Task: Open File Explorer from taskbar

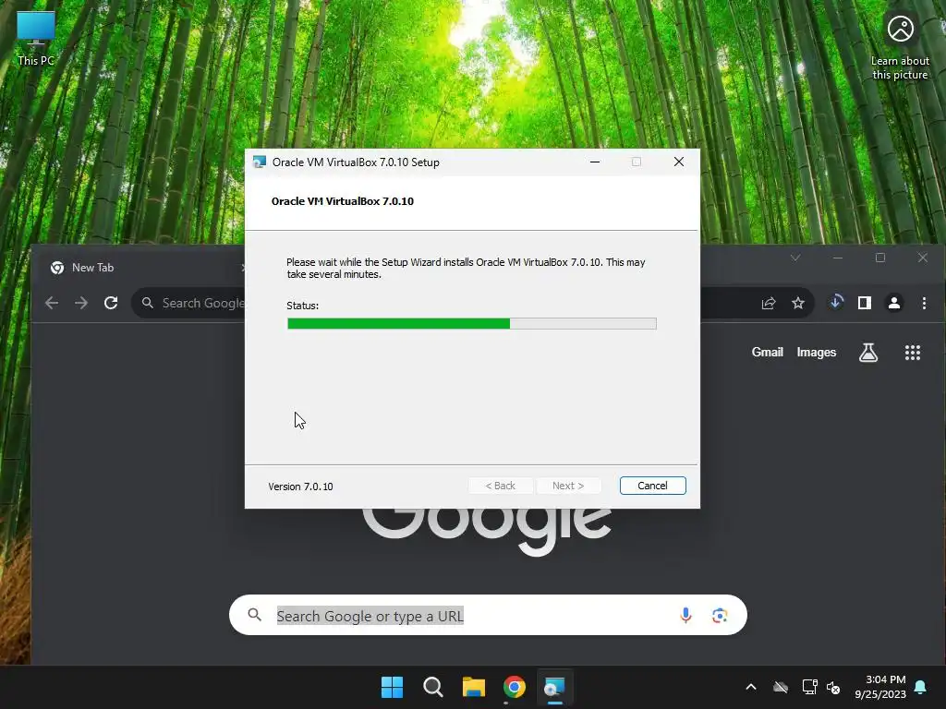Action: click(x=474, y=687)
